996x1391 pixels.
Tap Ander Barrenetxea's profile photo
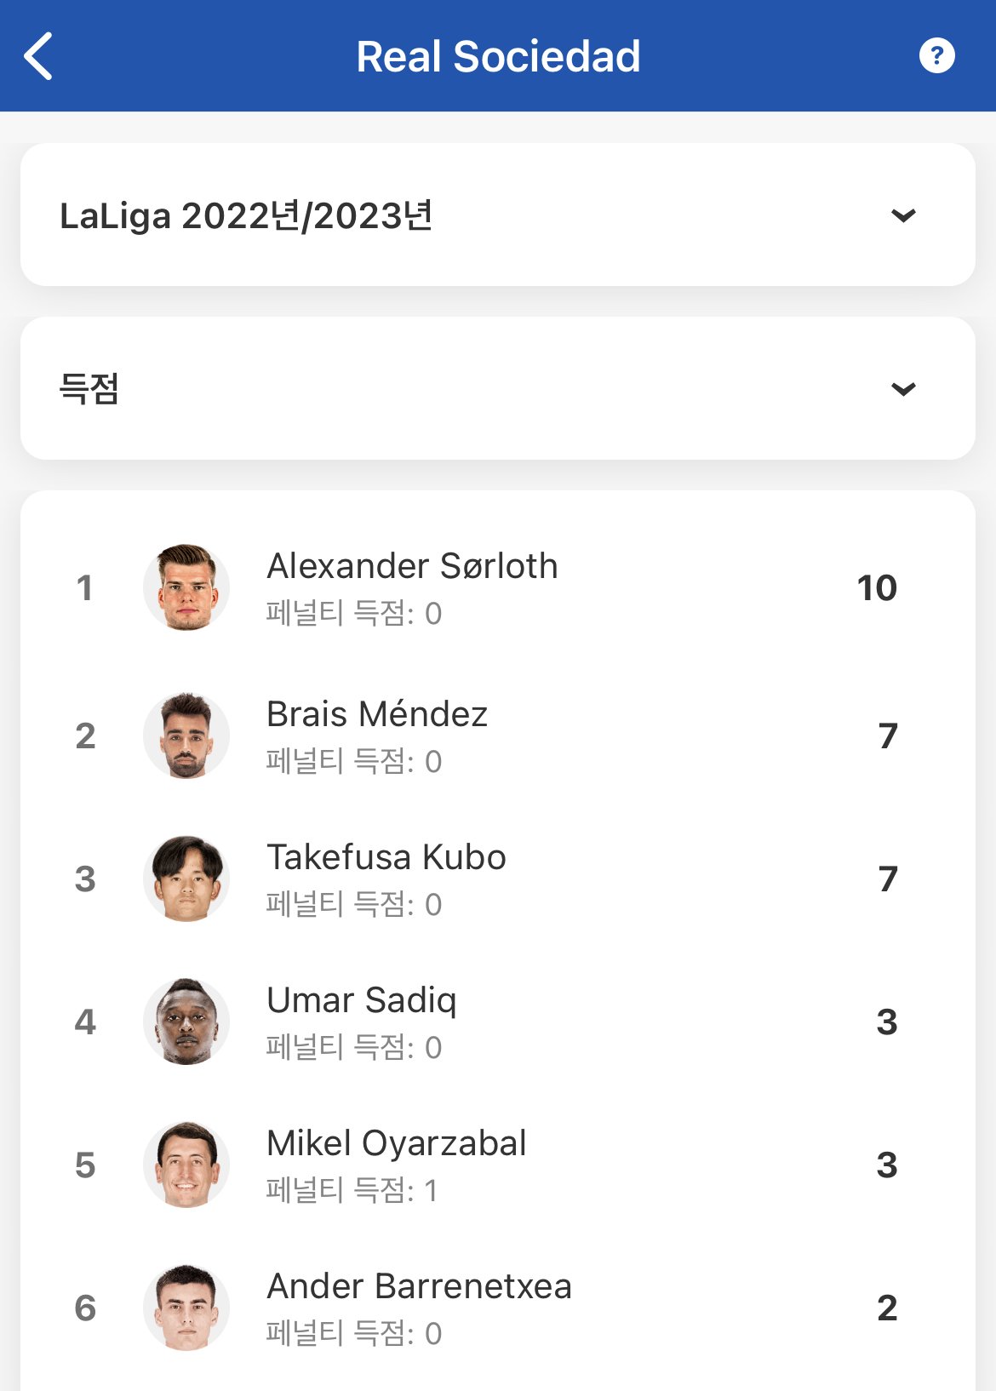pos(186,1308)
